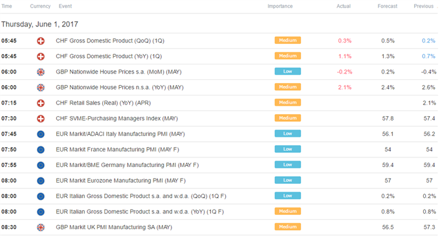The width and height of the screenshot is (440, 238).
Task: Click Medium badge for Italian GDP YoY row
Action: pos(288,212)
